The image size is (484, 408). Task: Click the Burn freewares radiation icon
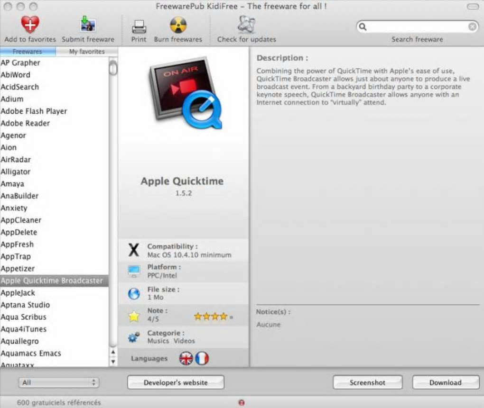178,25
